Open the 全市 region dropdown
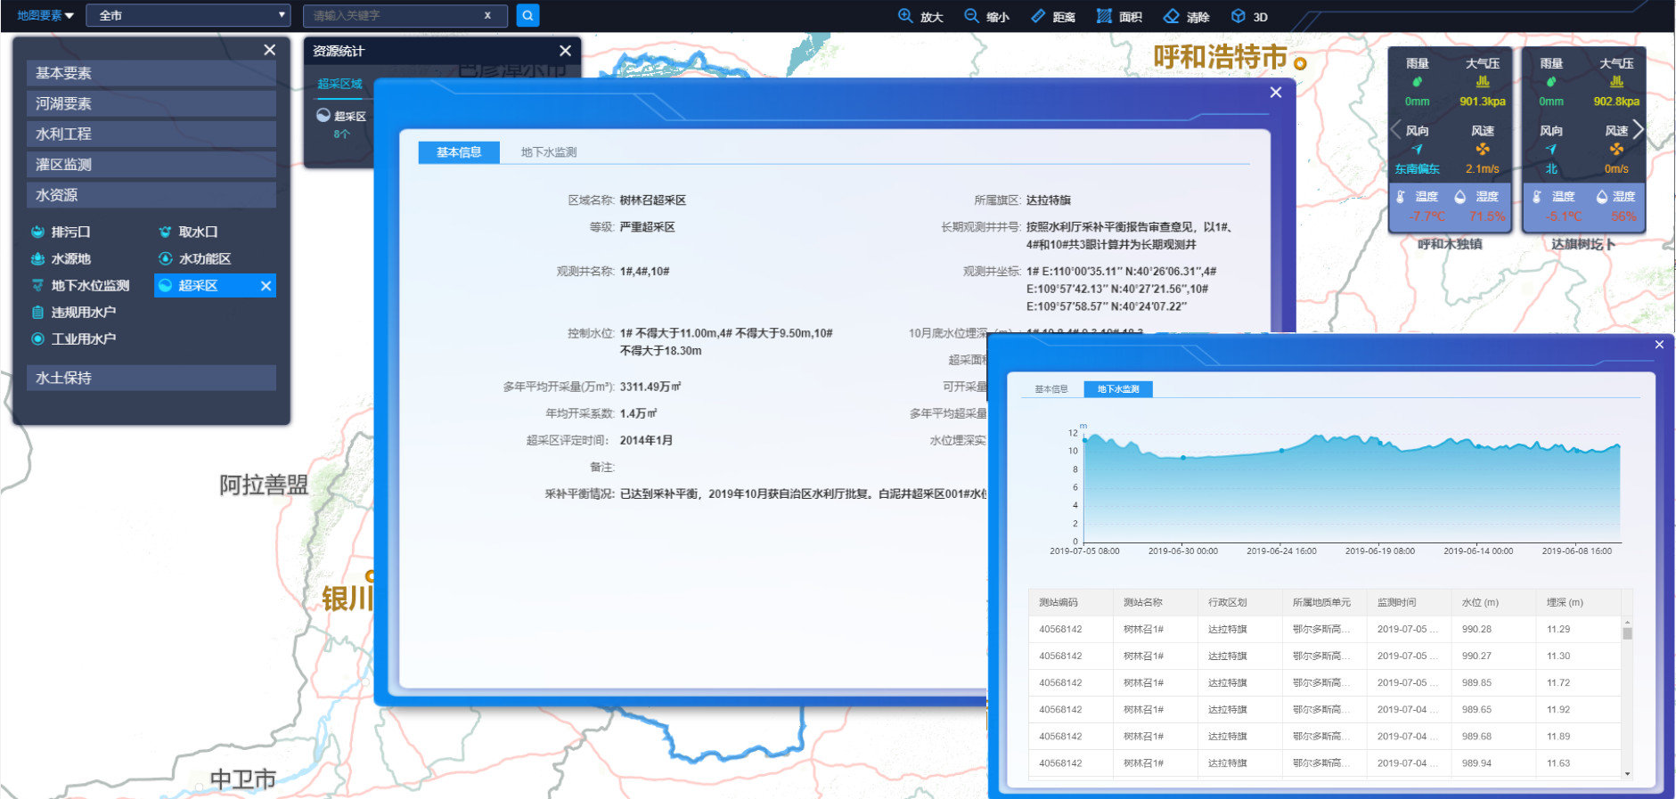Viewport: 1676px width, 799px height. pyautogui.click(x=189, y=15)
